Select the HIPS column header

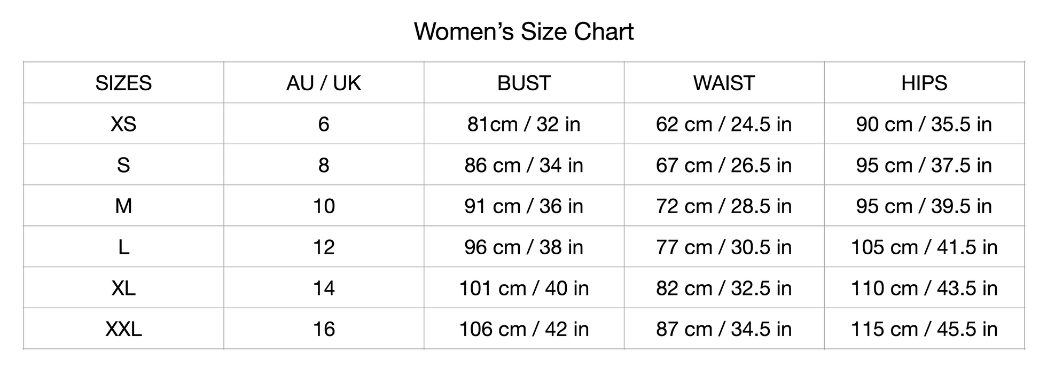pos(924,83)
